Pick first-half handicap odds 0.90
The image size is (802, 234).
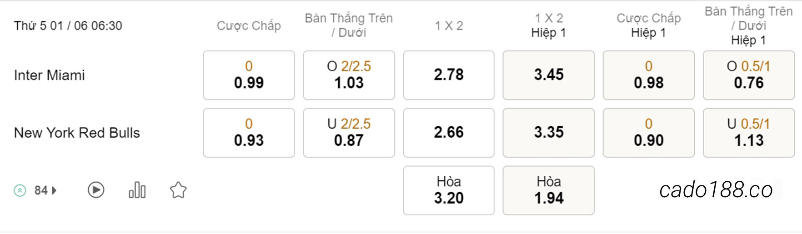tap(649, 133)
